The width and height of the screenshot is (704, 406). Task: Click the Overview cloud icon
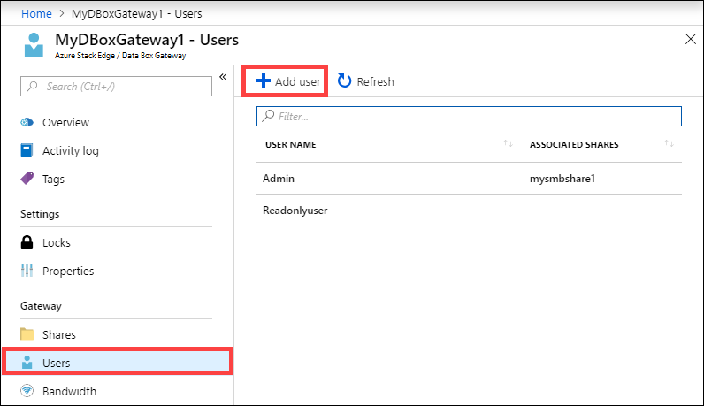27,122
